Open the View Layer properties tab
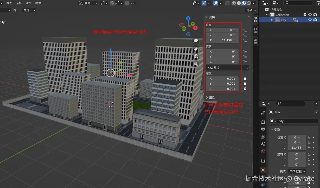Image resolution: width=320 pixels, height=188 pixels. click(263, 137)
